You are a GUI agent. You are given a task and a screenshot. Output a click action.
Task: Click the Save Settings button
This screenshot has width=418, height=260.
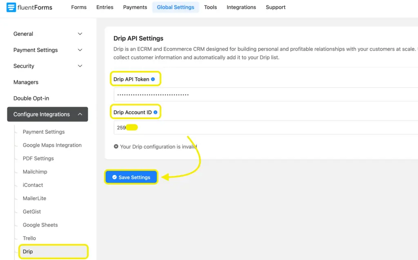pyautogui.click(x=131, y=177)
